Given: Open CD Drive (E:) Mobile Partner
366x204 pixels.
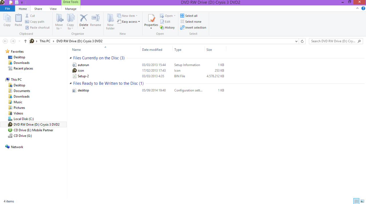Looking at the screenshot, I should [33, 130].
